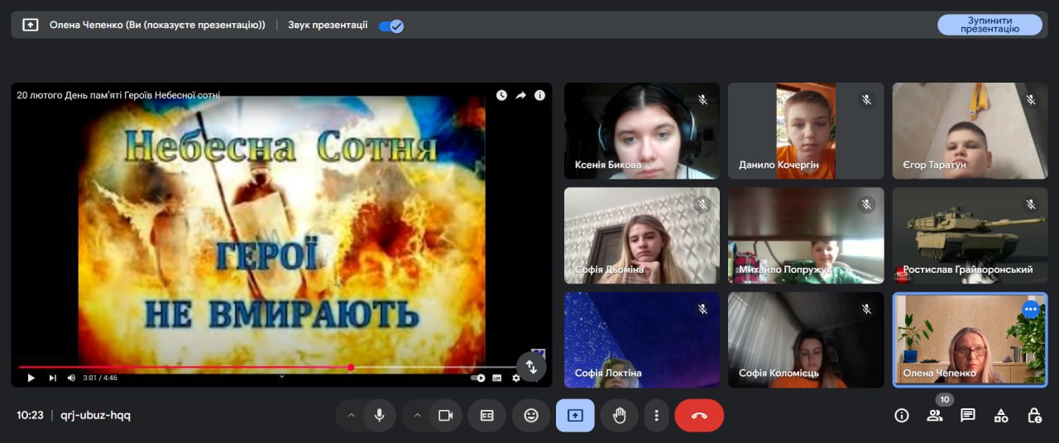The image size is (1059, 443).
Task: Click Зупинити презентацію button
Action: 990,25
